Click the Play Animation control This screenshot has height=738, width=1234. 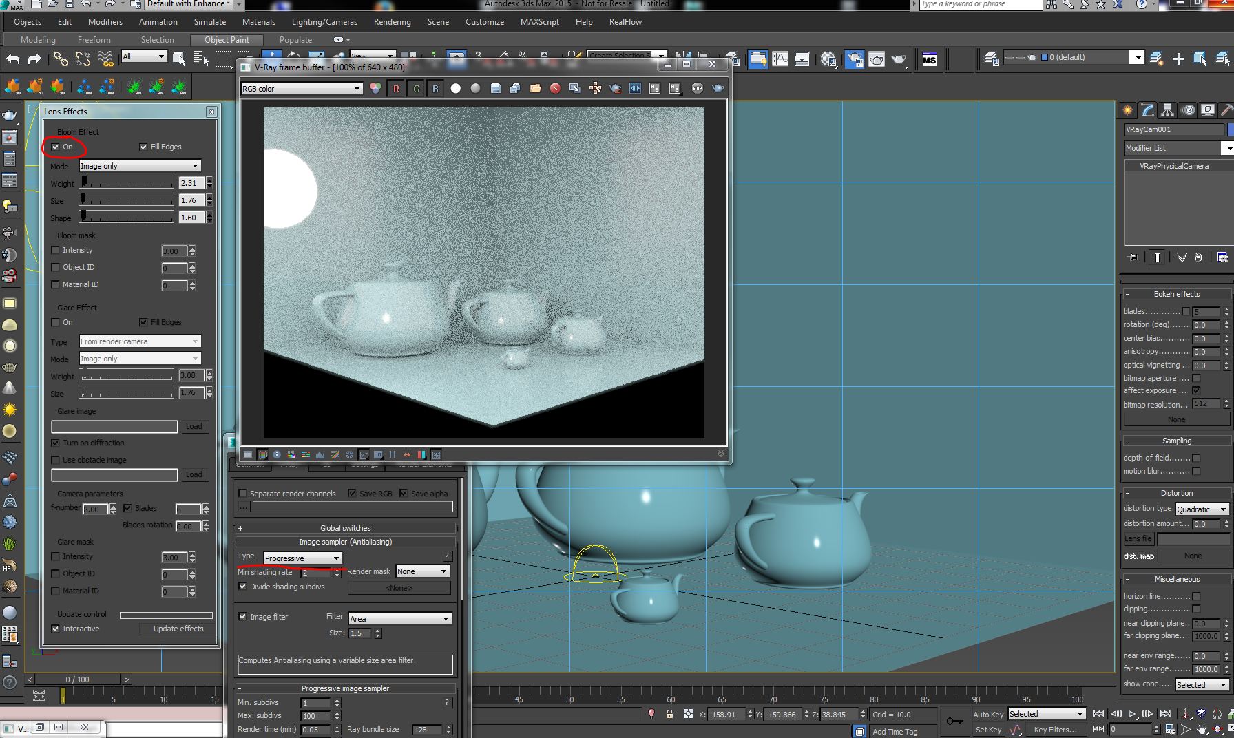click(1131, 714)
